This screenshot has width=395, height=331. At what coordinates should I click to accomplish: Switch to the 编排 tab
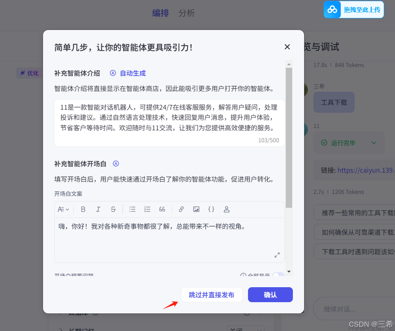coord(160,13)
